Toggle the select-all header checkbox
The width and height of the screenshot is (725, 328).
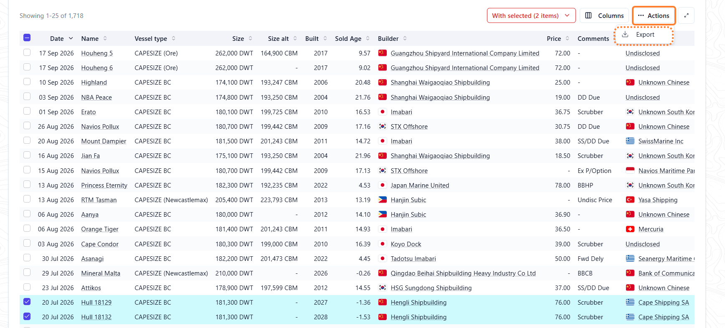pos(27,38)
